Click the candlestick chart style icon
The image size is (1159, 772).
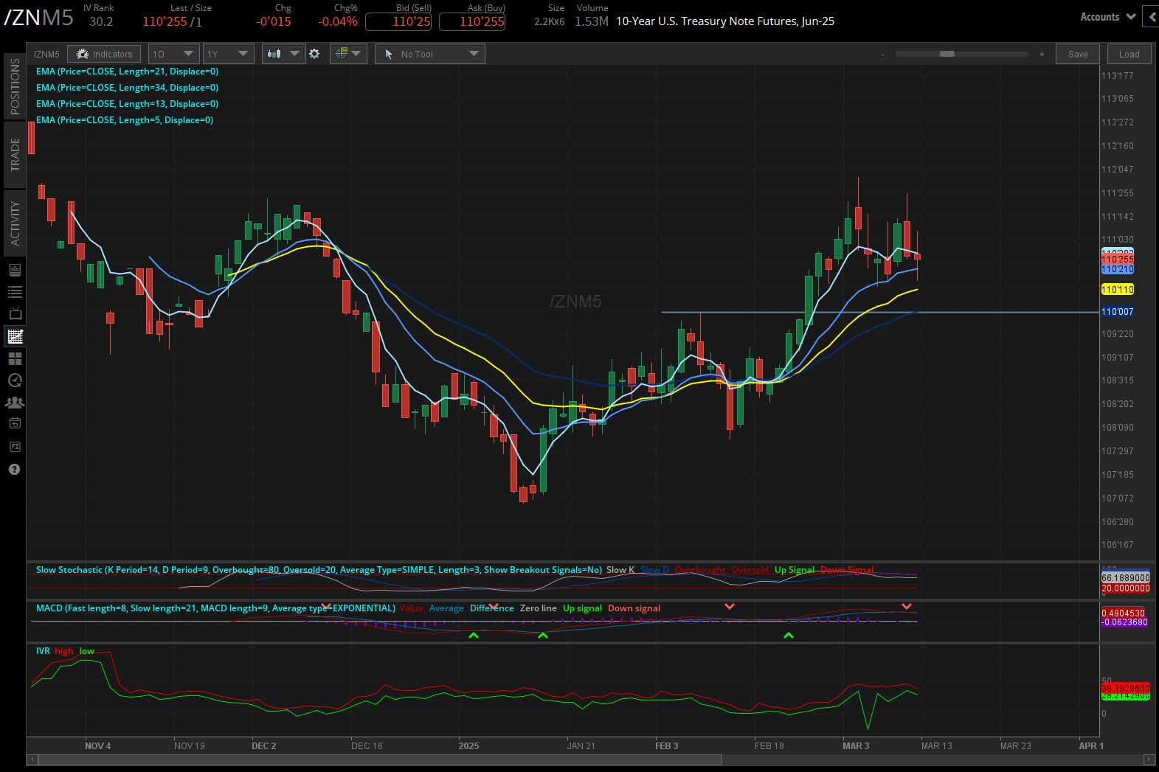click(274, 54)
